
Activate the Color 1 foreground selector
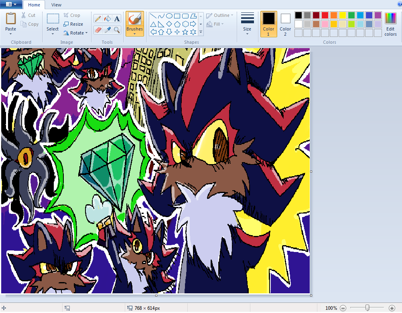point(268,24)
